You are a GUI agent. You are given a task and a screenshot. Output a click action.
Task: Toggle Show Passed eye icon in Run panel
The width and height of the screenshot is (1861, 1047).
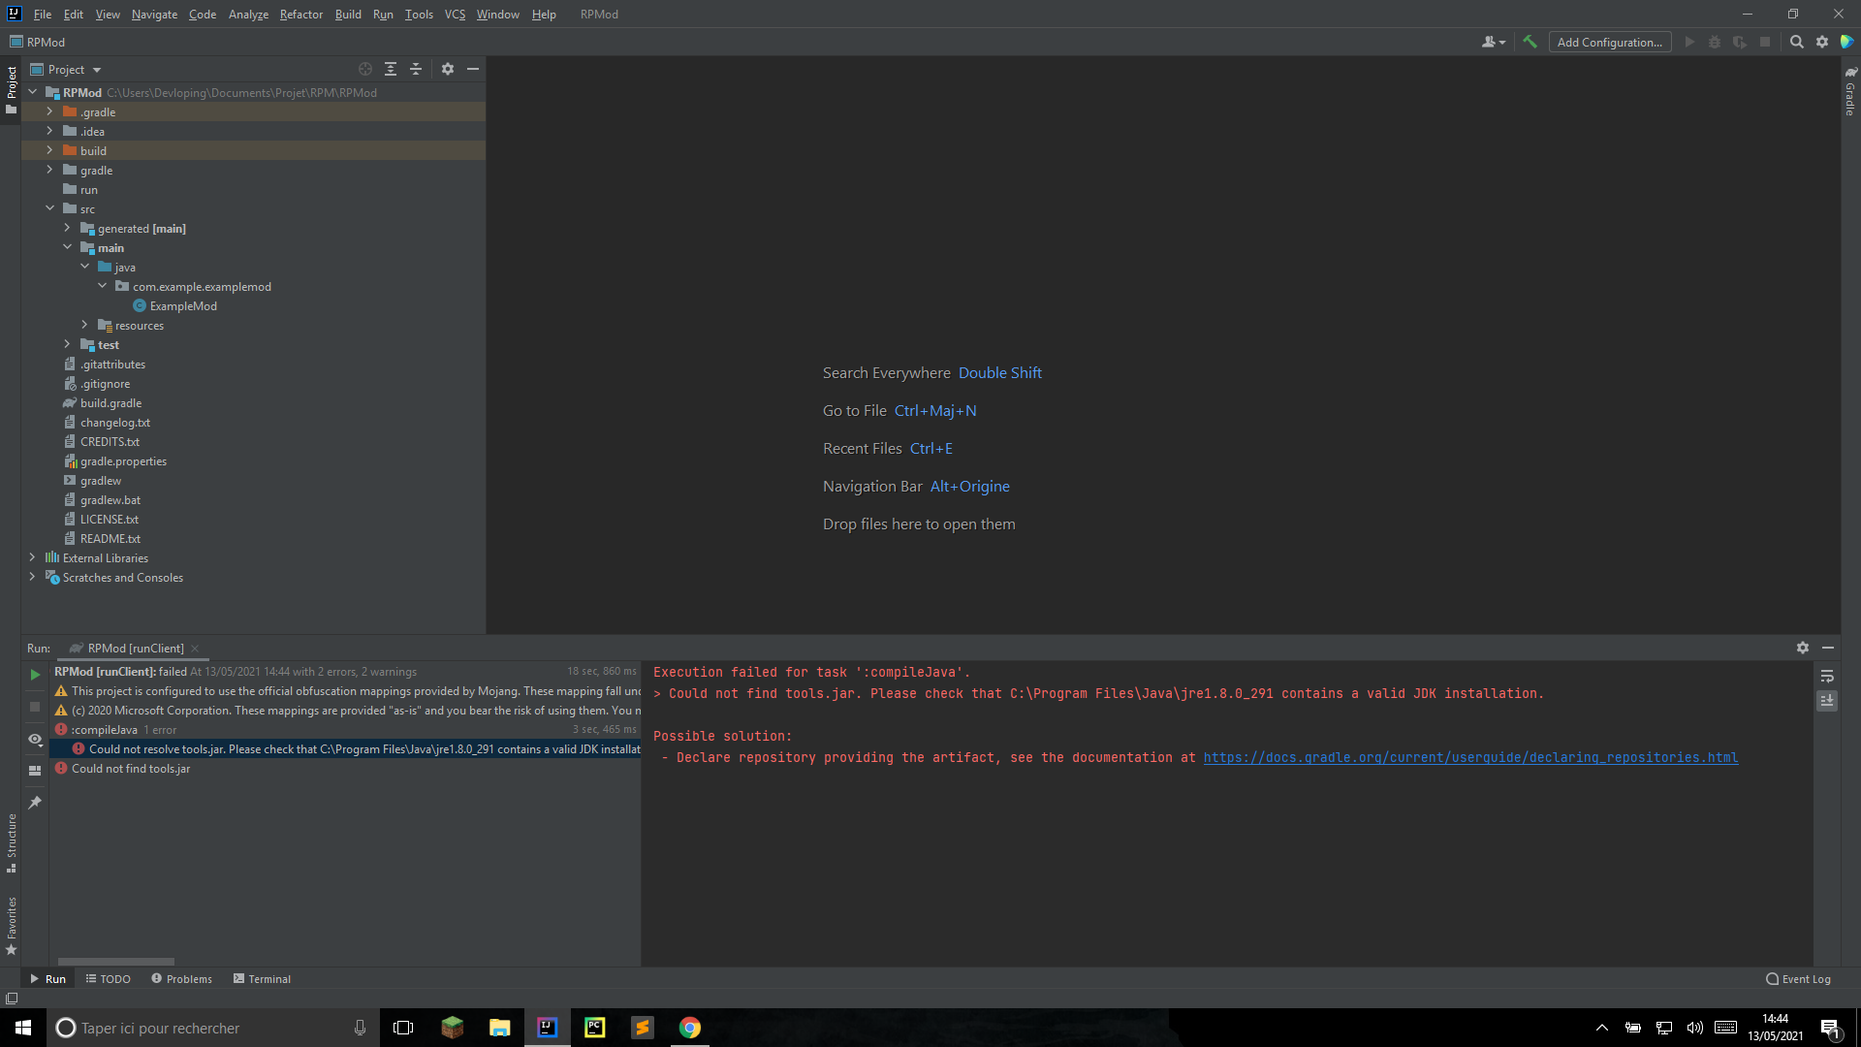pos(35,740)
